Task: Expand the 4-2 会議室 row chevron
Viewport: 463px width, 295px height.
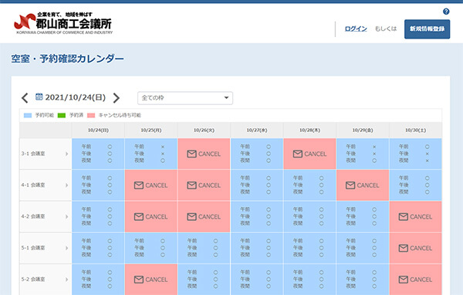Action: coord(66,217)
